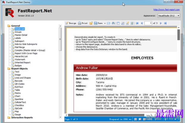Image resolution: width=189 pixels, height=123 pixels.
Task: Click the Image report object icon
Action: tap(13, 75)
